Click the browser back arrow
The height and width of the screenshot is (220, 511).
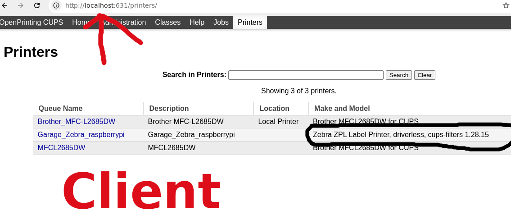pyautogui.click(x=5, y=6)
